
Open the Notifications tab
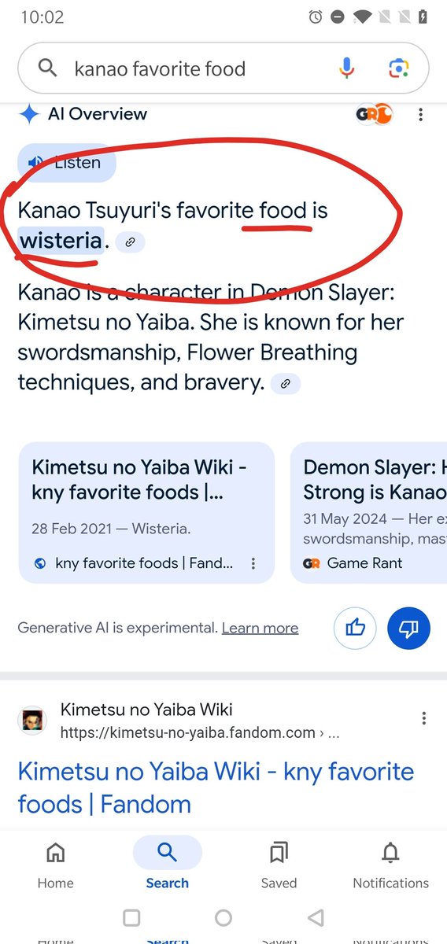coord(391,863)
